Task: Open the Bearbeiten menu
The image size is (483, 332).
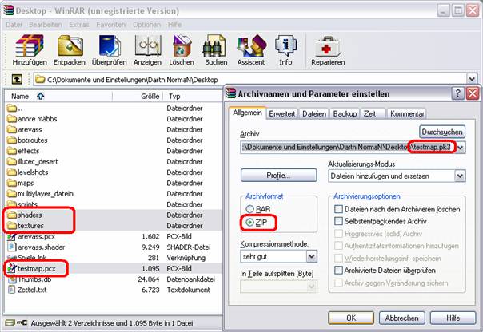Action: (46, 25)
